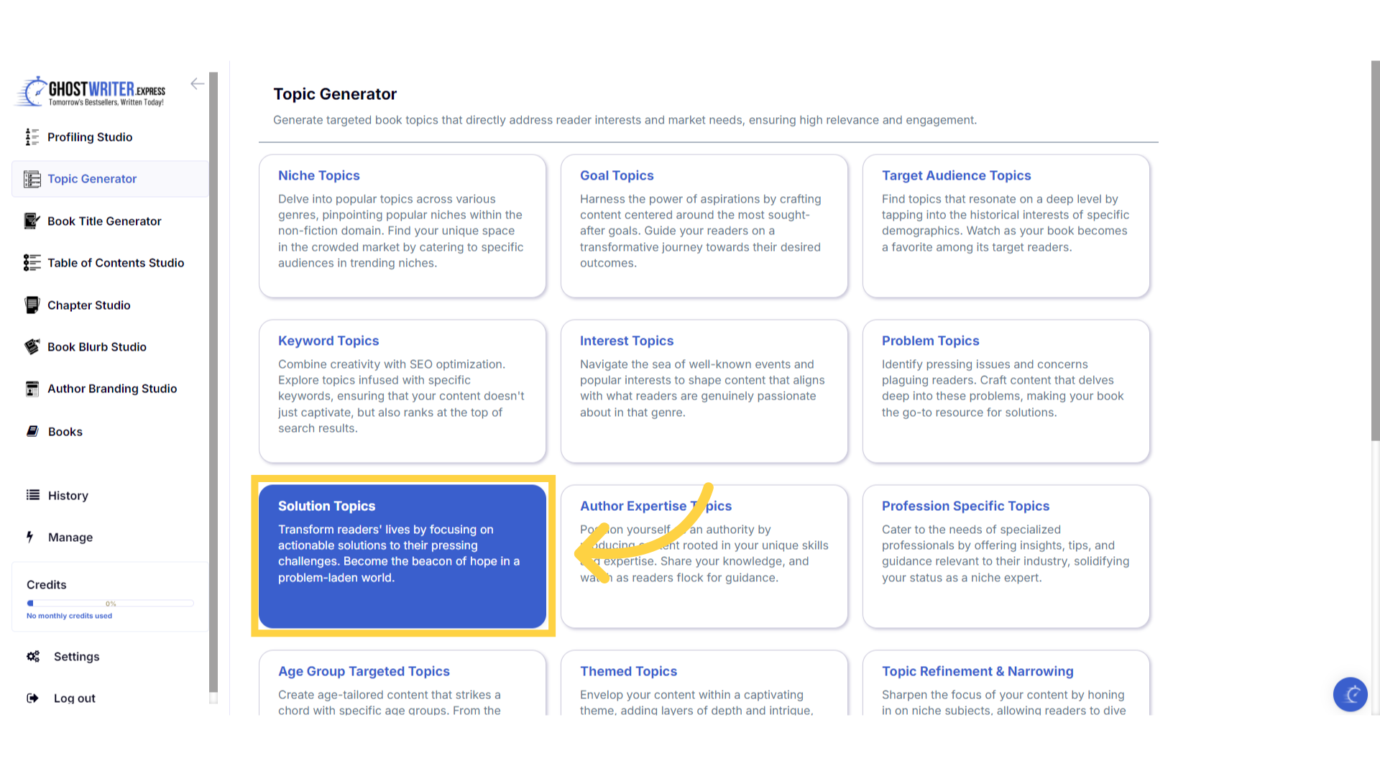Open the Books section in the sidebar
The height and width of the screenshot is (776, 1380).
(x=65, y=431)
